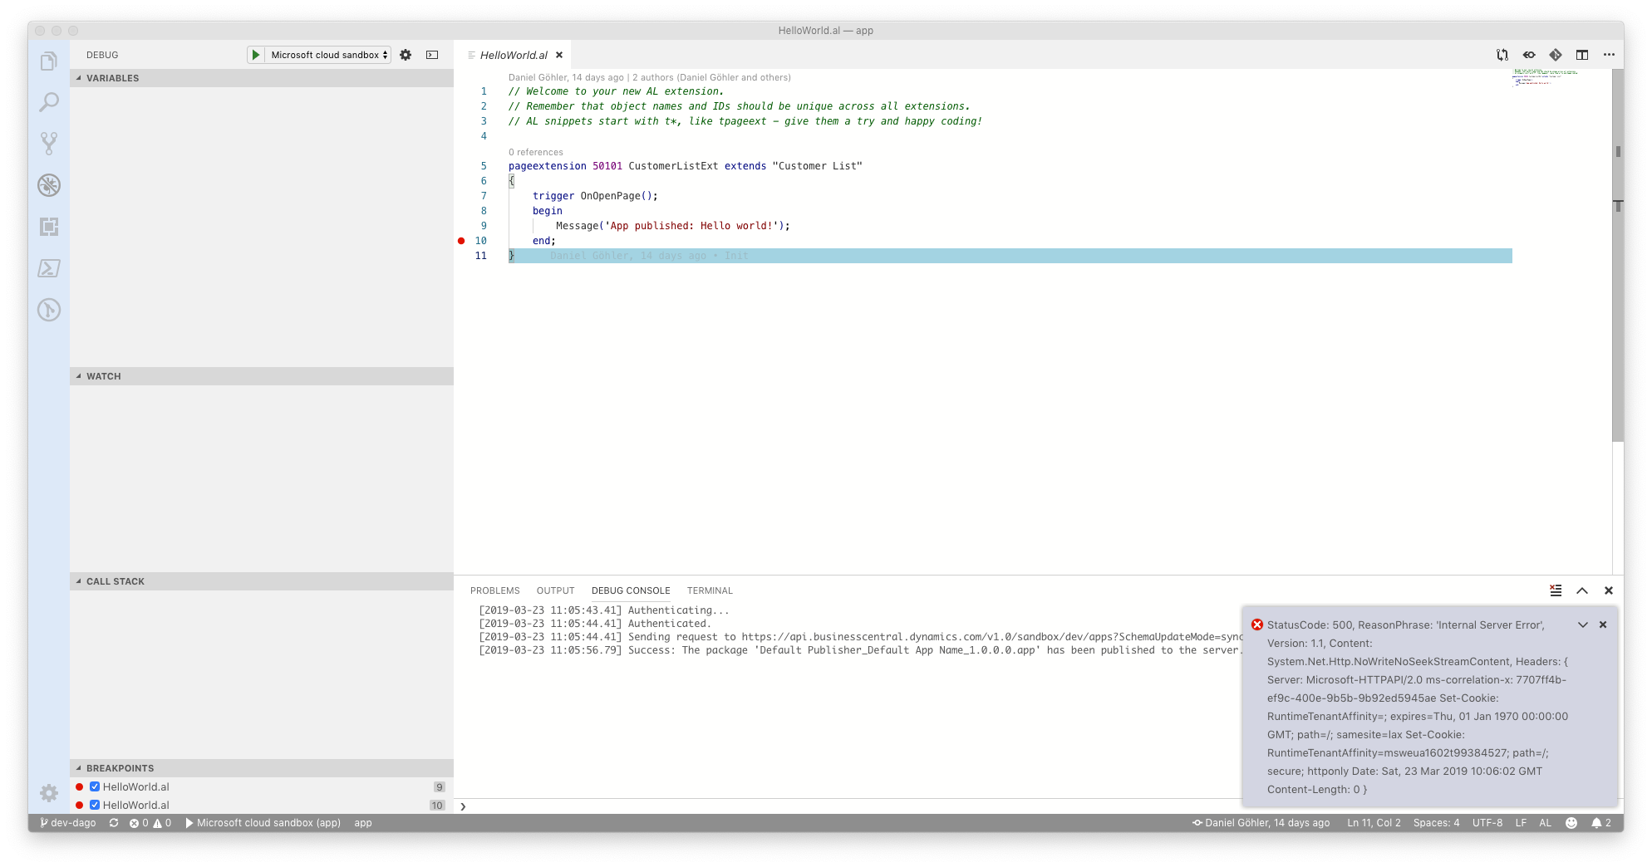Viewport: 1652px width, 867px height.
Task: Click the trigger OnOpenPage line 7
Action: pyautogui.click(x=595, y=196)
